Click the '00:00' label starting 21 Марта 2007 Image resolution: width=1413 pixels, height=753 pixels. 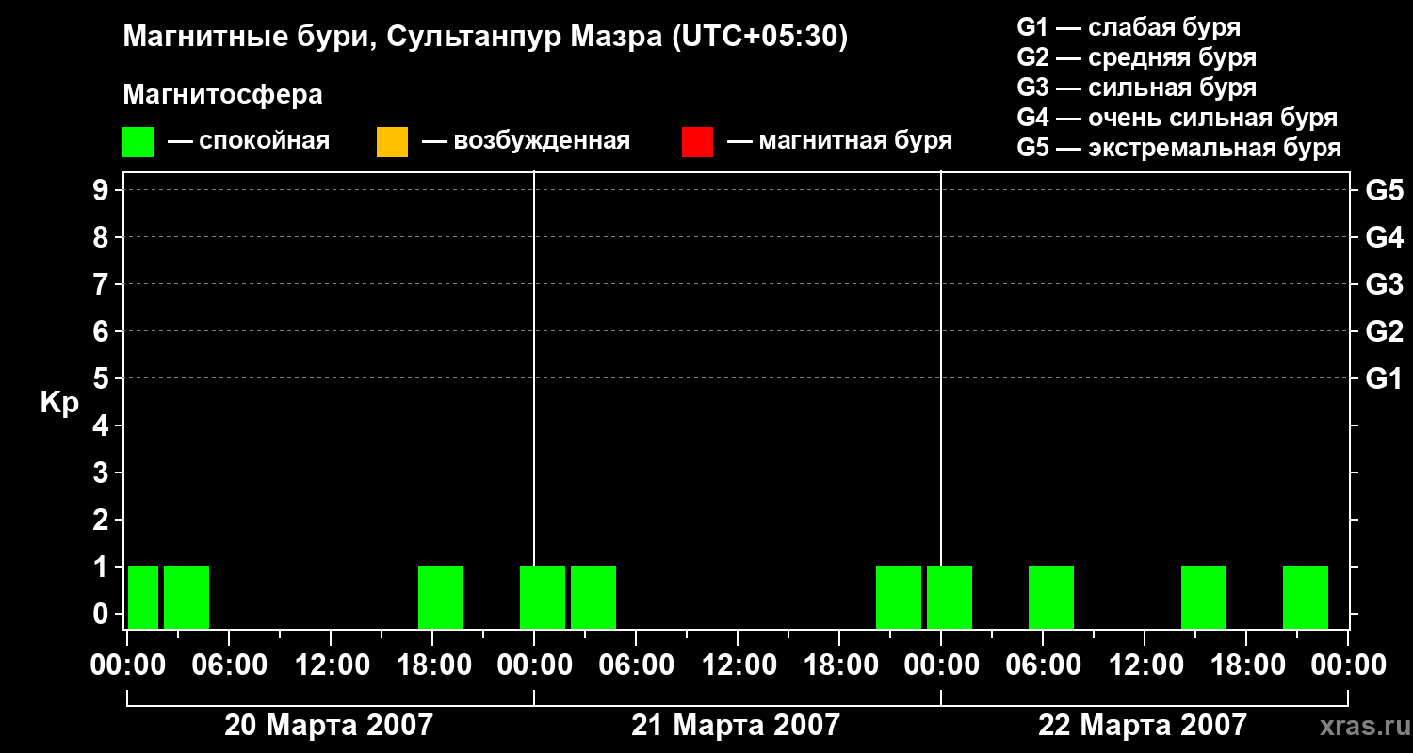[534, 665]
